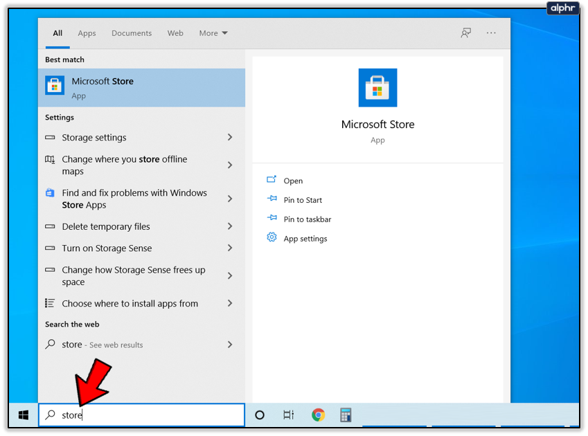Screen dimensions: 588x436
Task: Click the Windows Store Apps troubleshooter icon
Action: [50, 192]
